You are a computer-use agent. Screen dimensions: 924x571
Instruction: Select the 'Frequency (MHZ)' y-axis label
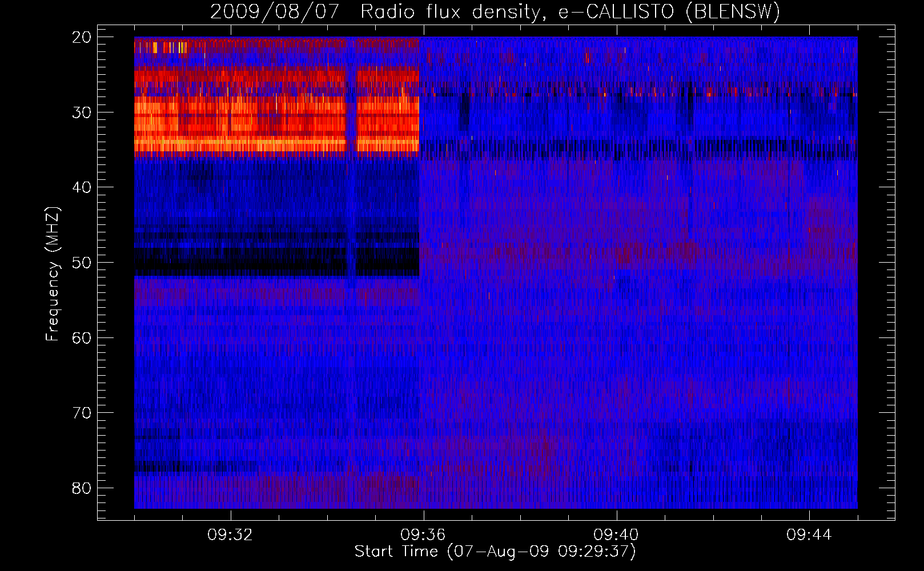point(53,274)
